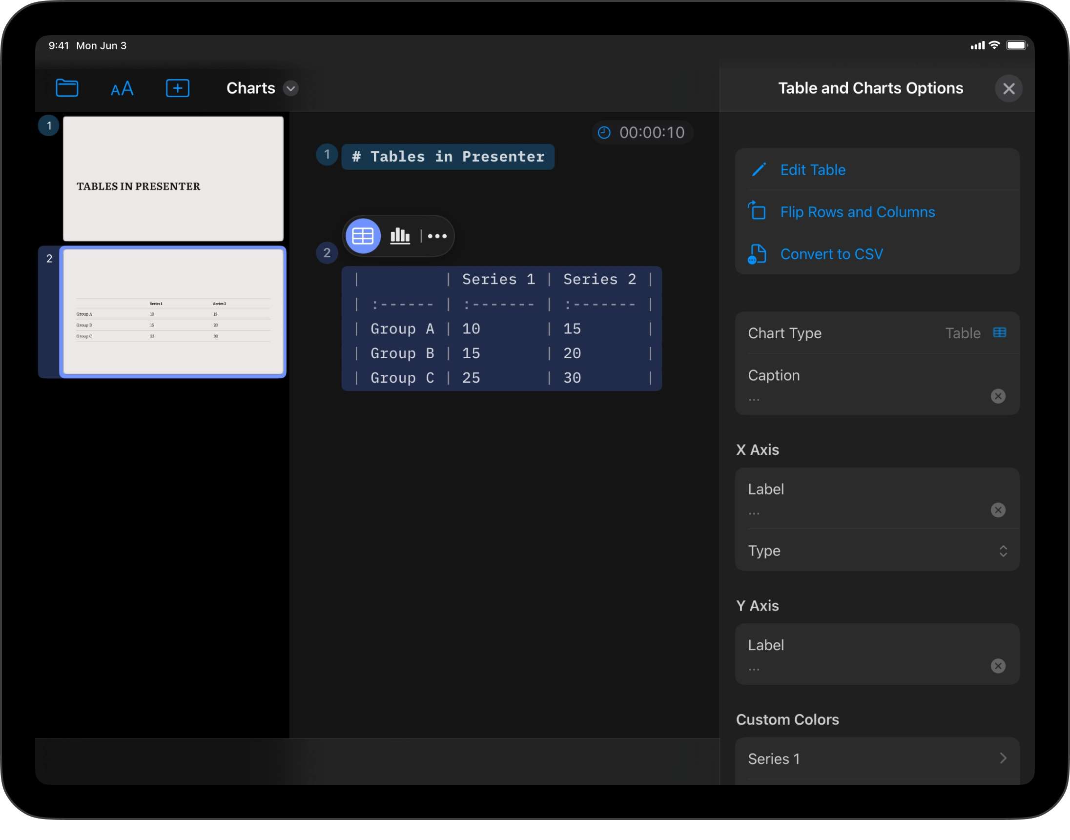Clear the X Axis Label field
This screenshot has height=840, width=1070.
point(998,510)
